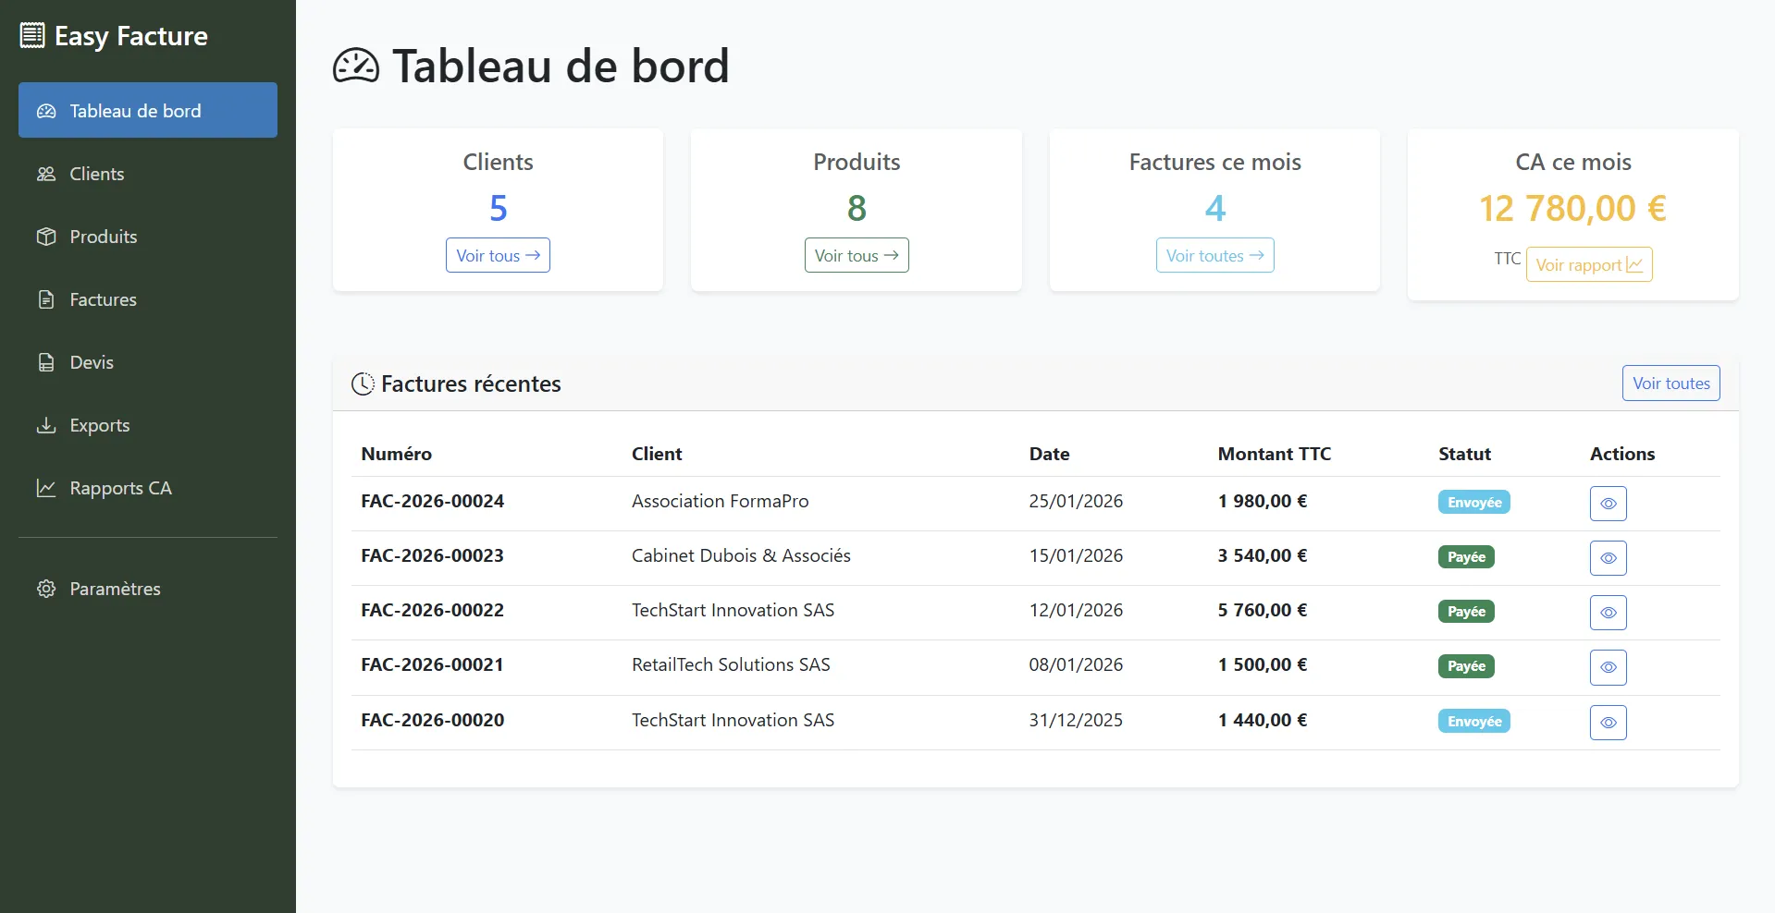Click the Exports download icon
This screenshot has width=1775, height=913.
[46, 425]
